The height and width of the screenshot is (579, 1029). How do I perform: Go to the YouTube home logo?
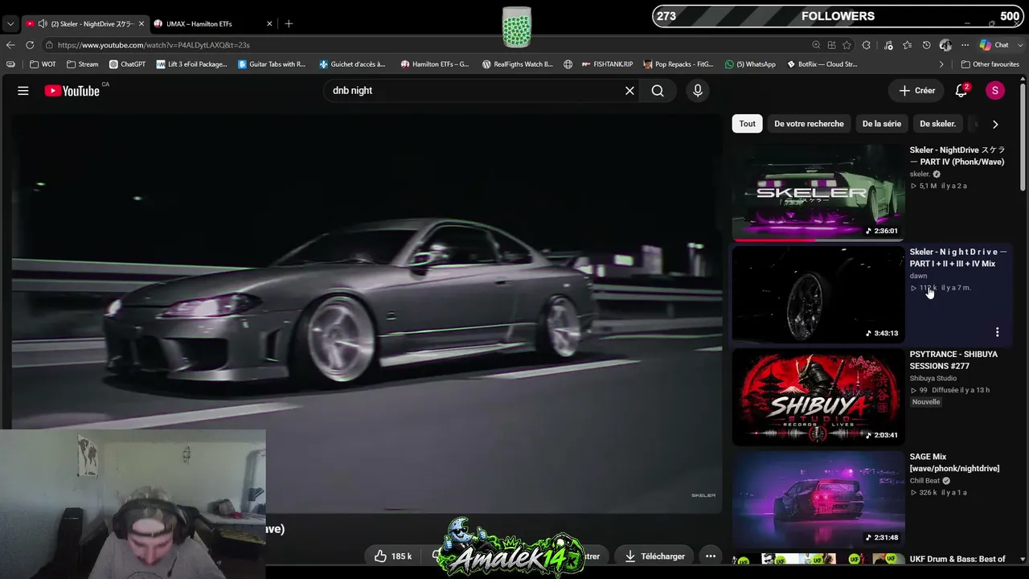click(72, 91)
